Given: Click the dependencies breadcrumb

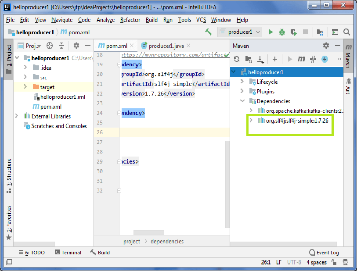Looking at the screenshot, I should pyautogui.click(x=167, y=242).
